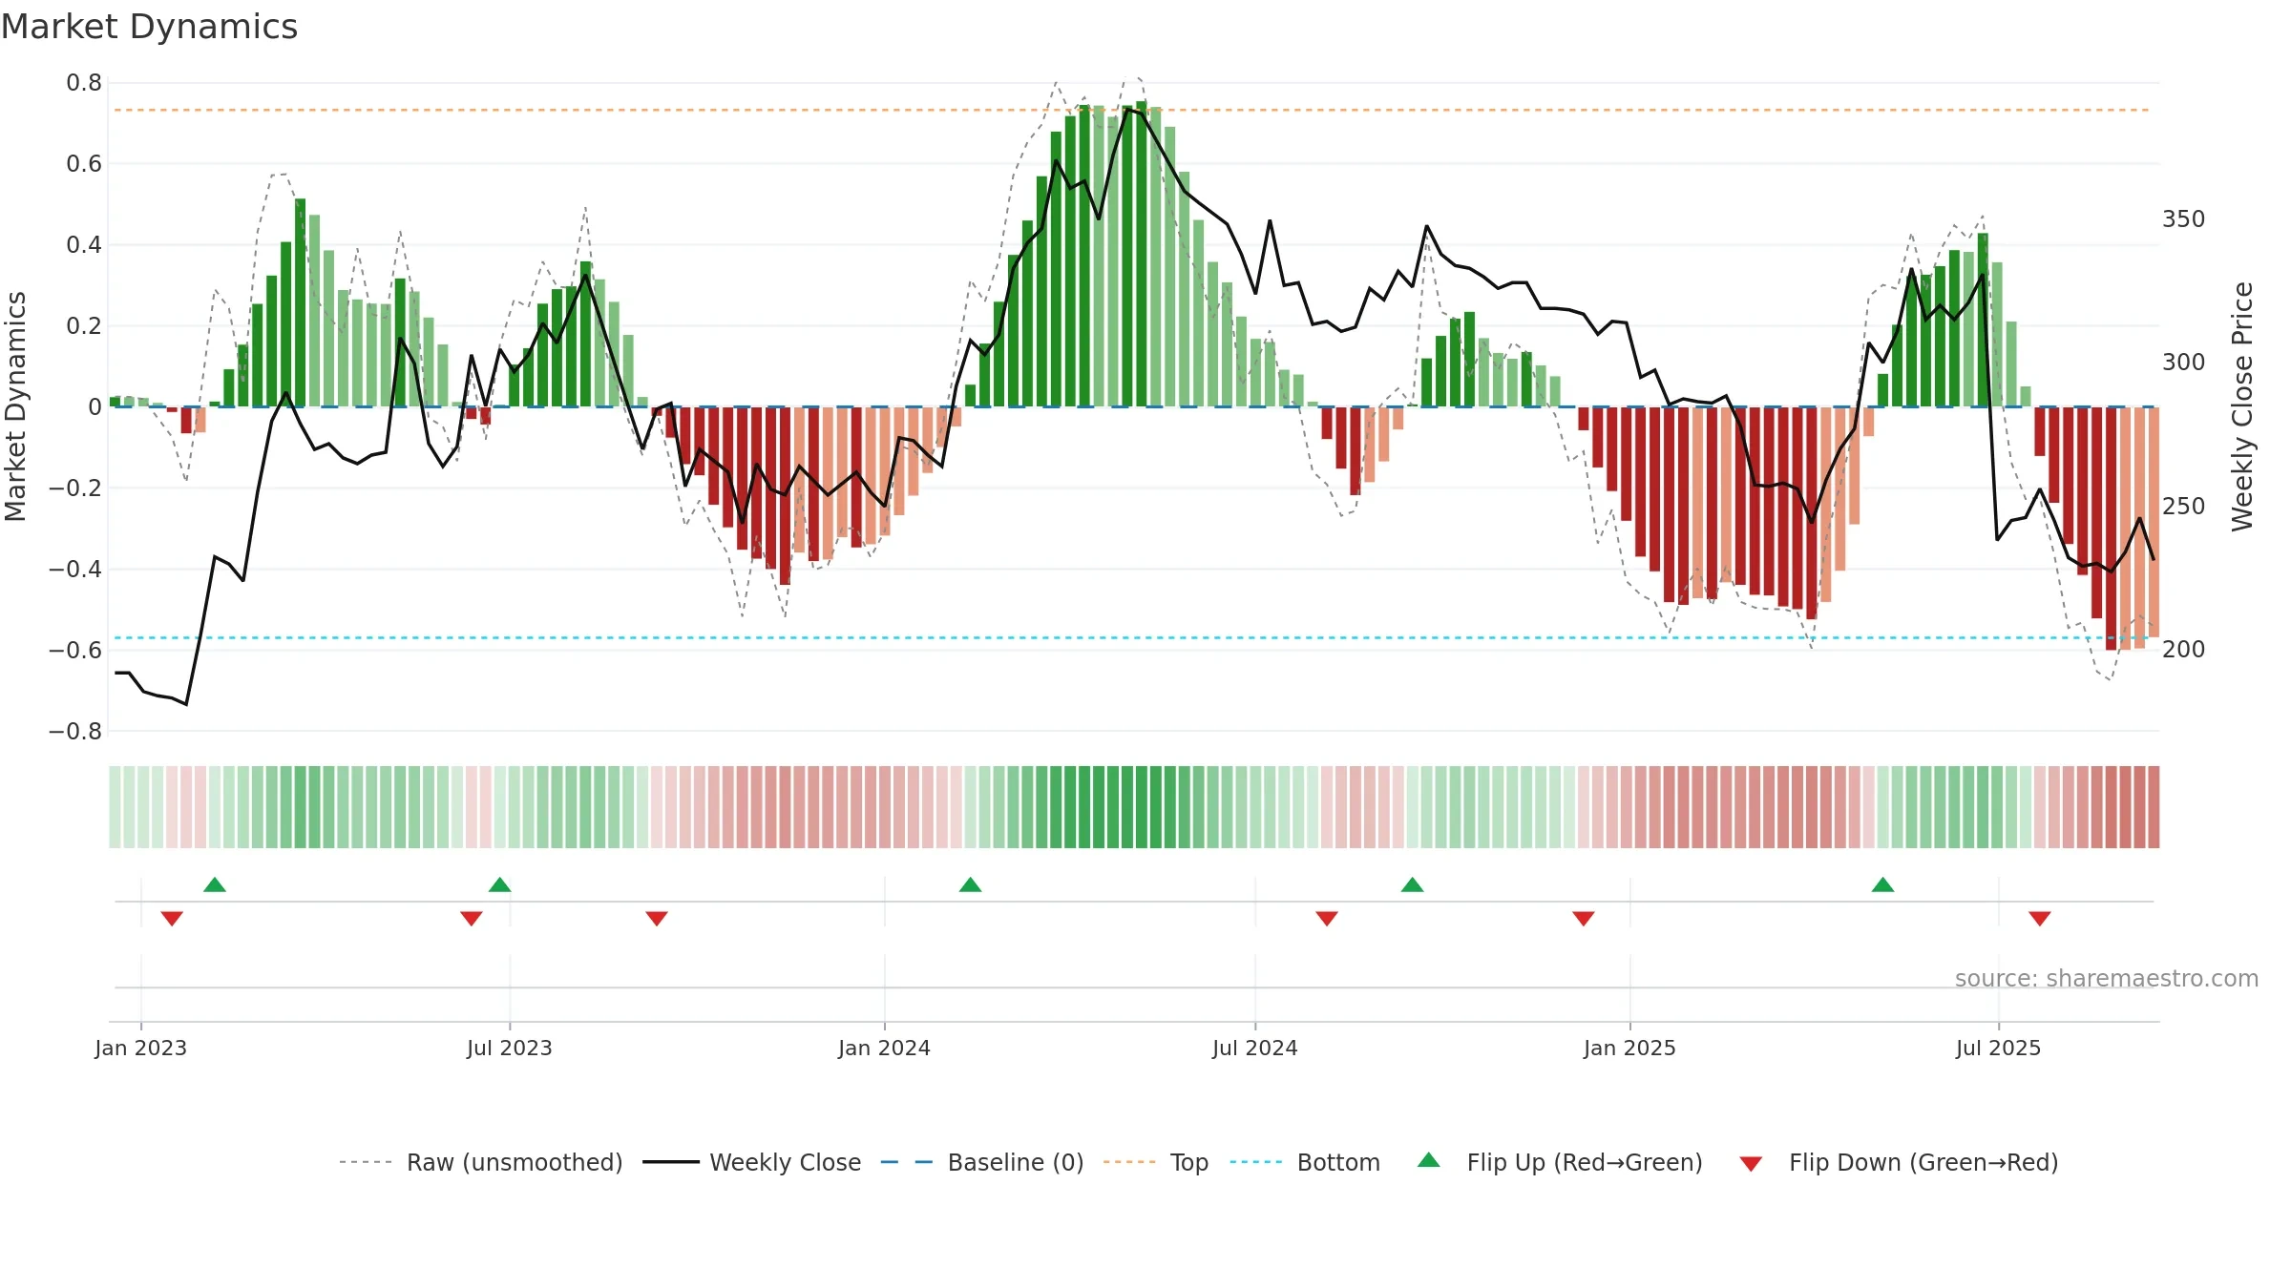Image resolution: width=2291 pixels, height=1288 pixels.
Task: Click the green Flip Up triangle in legend
Action: pyautogui.click(x=1428, y=1160)
